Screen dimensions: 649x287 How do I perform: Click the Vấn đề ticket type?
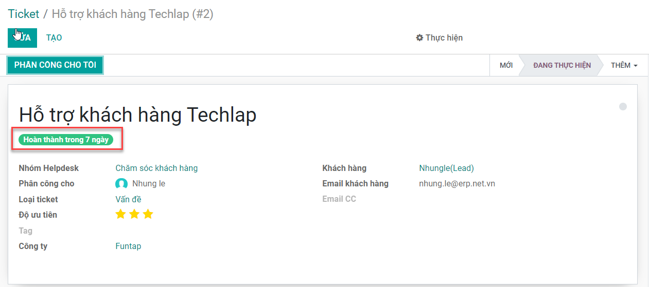pos(128,199)
